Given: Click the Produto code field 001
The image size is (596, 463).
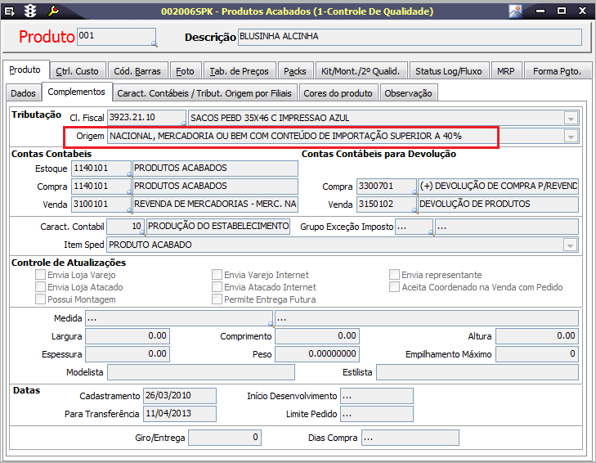Looking at the screenshot, I should [x=116, y=37].
